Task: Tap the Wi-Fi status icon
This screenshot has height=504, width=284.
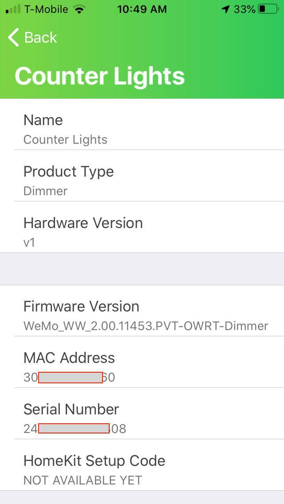Action: point(79,9)
